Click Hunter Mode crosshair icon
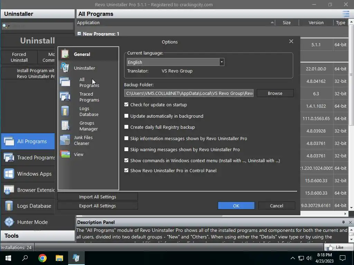Image resolution: width=354 pixels, height=265 pixels. click(9, 222)
